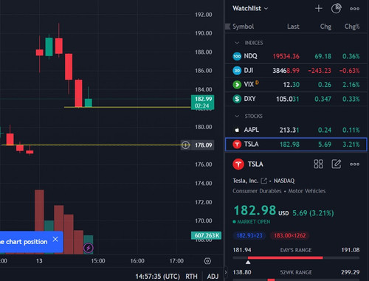Click the MARKET OPEN status text
Screen dimensions: 369x281
point(253,221)
